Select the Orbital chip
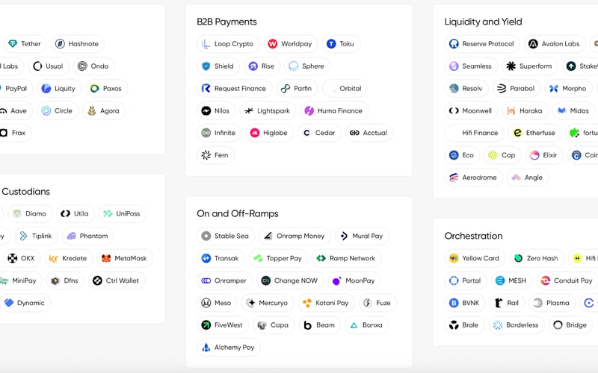Viewport: 598px width, 373px height. pyautogui.click(x=345, y=88)
